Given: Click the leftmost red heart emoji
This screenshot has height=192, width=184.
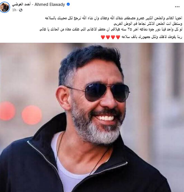Looking at the screenshot, I should point(103,37).
